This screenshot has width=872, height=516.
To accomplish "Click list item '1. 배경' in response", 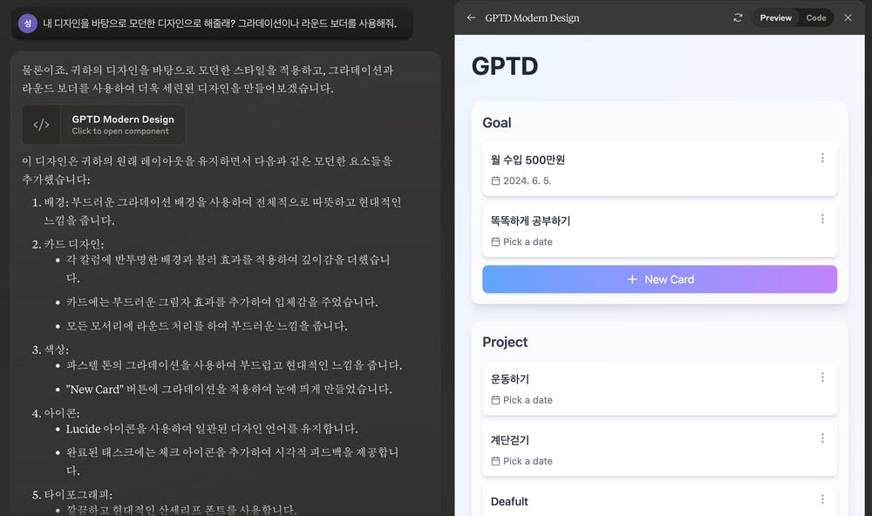I will point(217,211).
